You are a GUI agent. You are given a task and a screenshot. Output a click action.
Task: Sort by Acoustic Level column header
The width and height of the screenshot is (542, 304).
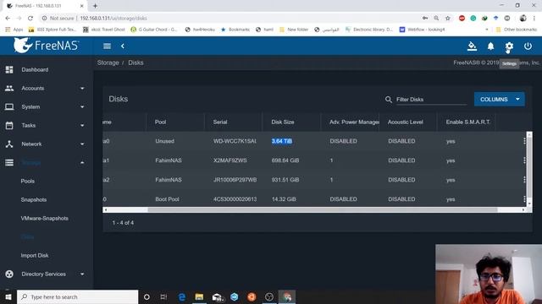click(405, 122)
